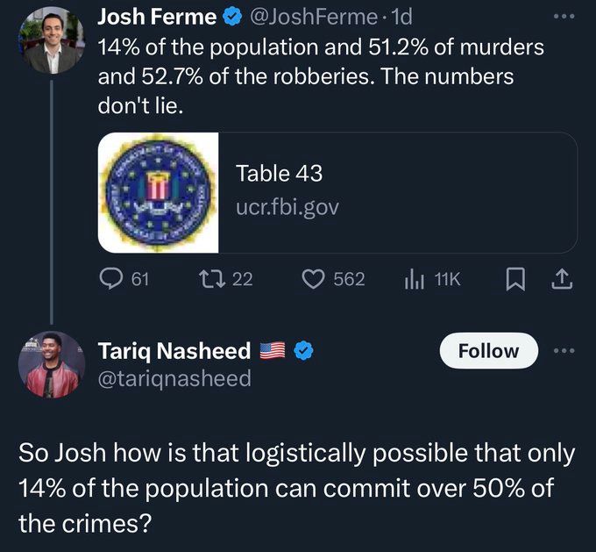This screenshot has height=552, width=596.
Task: Open Tariq Nasheed's display name
Action: pos(174,352)
